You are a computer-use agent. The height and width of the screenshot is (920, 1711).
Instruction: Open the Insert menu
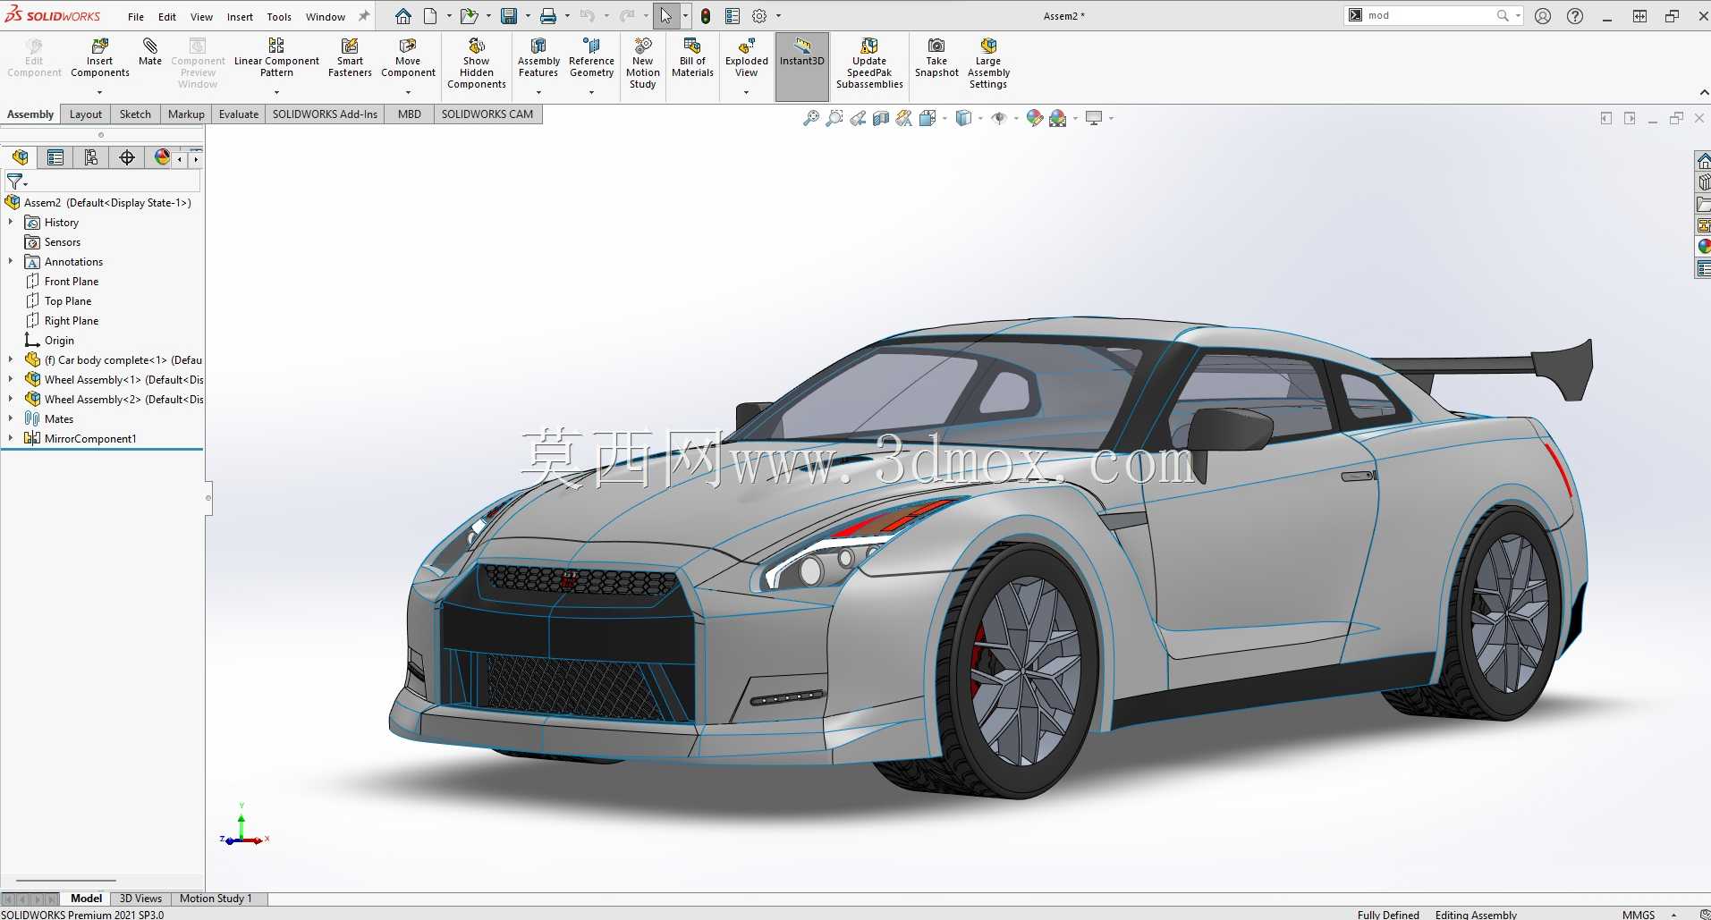[240, 16]
